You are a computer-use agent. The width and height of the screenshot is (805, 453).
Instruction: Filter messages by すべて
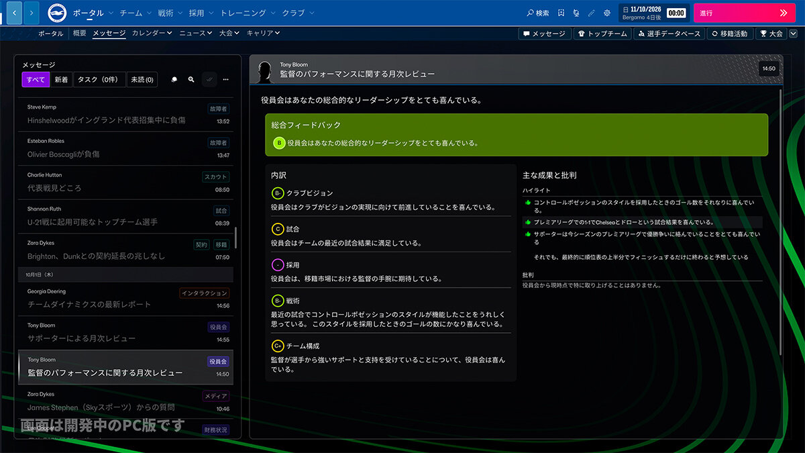coord(36,80)
